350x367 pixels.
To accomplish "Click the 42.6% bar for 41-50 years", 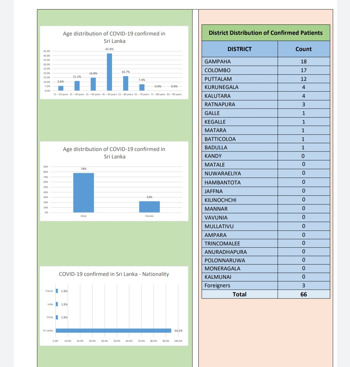I will coord(109,72).
